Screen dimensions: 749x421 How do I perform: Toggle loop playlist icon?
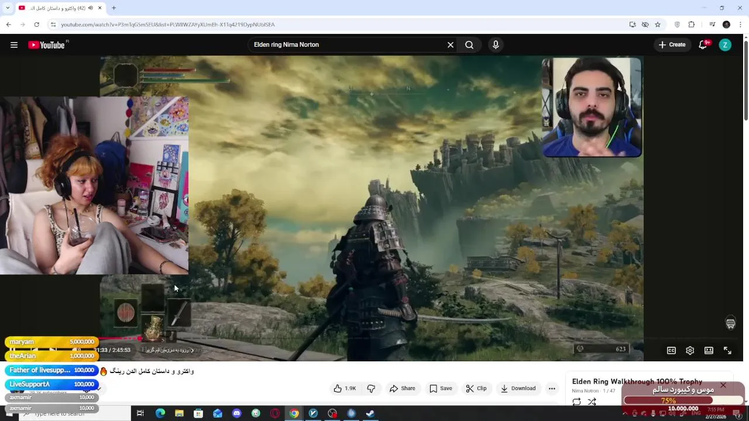(x=576, y=402)
